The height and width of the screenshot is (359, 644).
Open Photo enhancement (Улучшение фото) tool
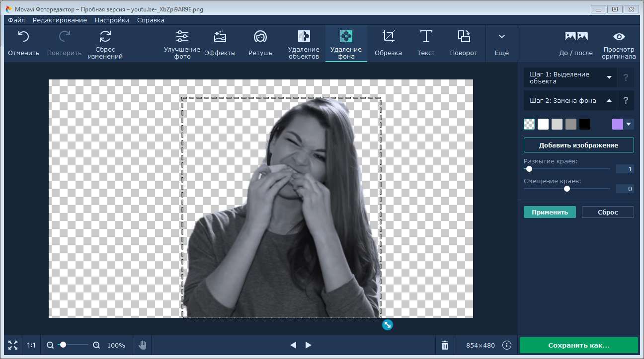tap(182, 37)
